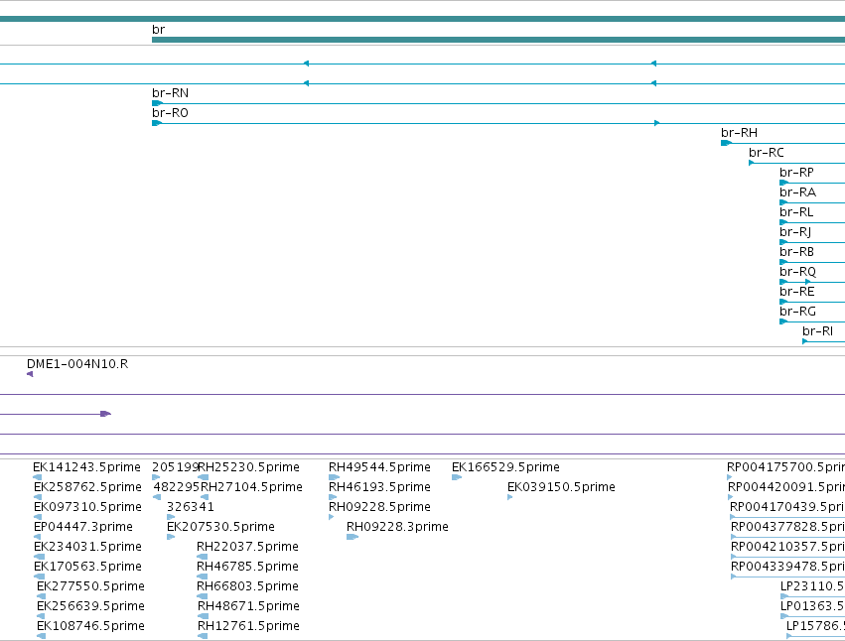Viewport: 845px width, 641px height.
Task: Open EST RH48671.5prime
Action: tap(248, 607)
